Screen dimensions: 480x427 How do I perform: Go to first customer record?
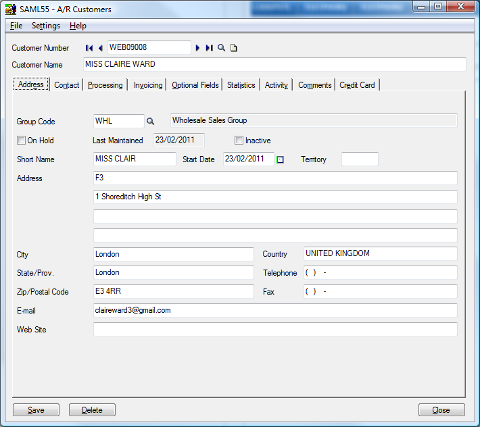point(89,48)
